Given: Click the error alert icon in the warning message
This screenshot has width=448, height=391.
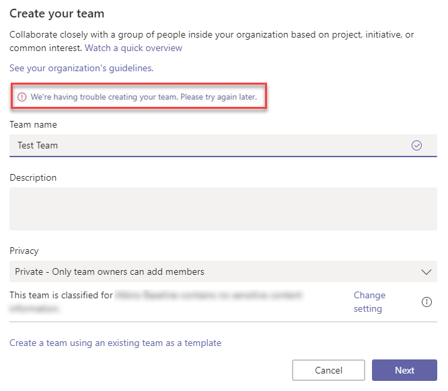Looking at the screenshot, I should coord(22,97).
